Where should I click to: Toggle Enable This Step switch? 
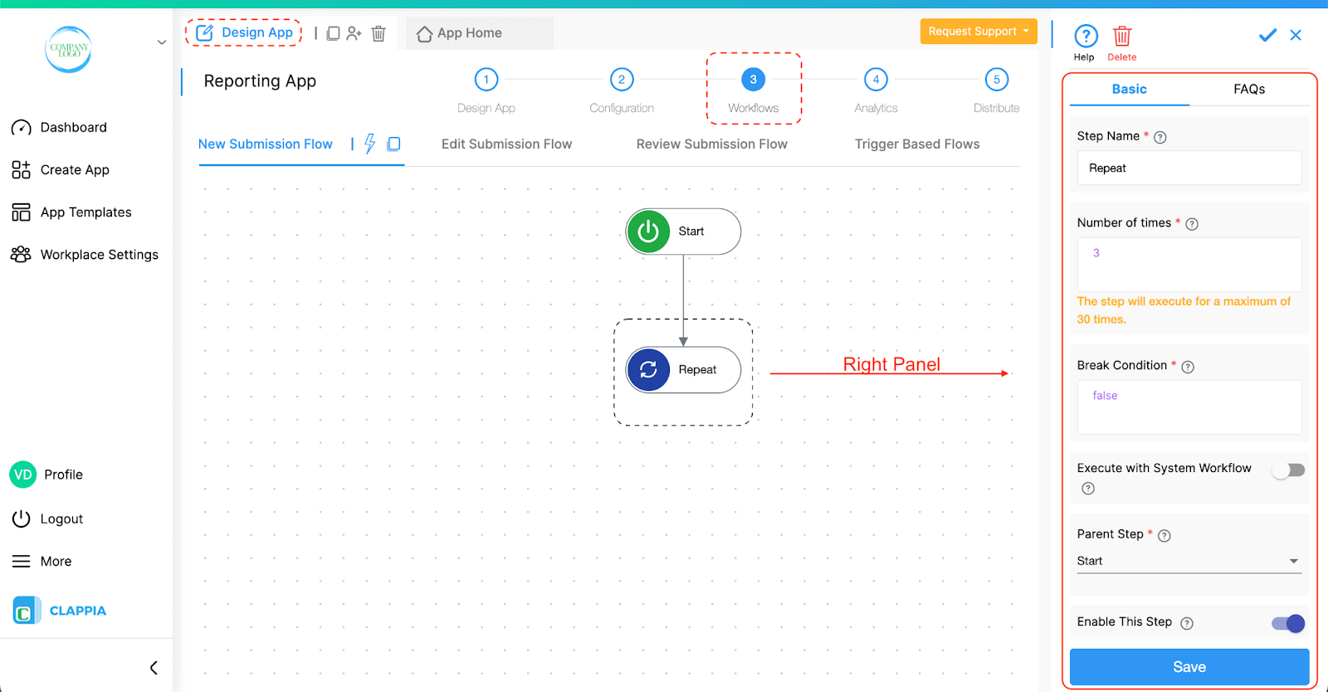tap(1288, 623)
